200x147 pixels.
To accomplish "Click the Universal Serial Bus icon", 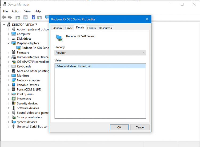I will [13, 126].
